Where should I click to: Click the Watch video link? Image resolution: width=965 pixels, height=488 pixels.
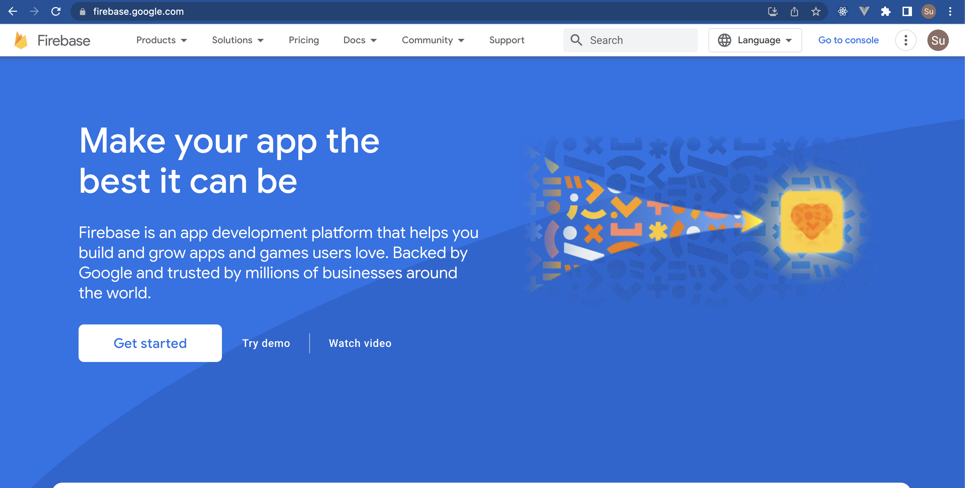[x=360, y=343]
